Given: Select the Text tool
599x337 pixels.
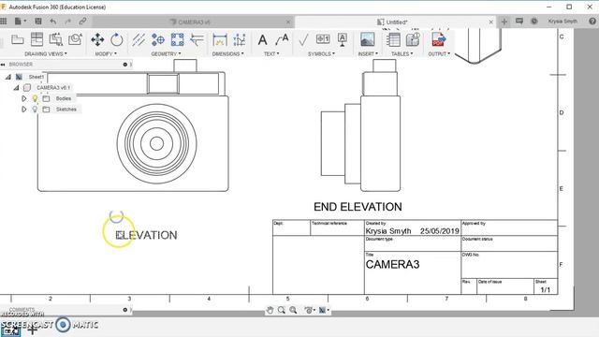Looking at the screenshot, I should 262,39.
